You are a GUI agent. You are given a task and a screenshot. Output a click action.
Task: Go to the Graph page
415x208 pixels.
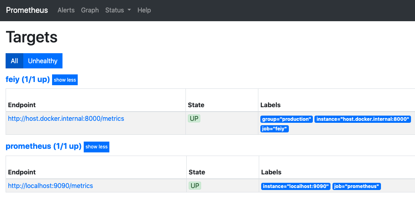[90, 10]
